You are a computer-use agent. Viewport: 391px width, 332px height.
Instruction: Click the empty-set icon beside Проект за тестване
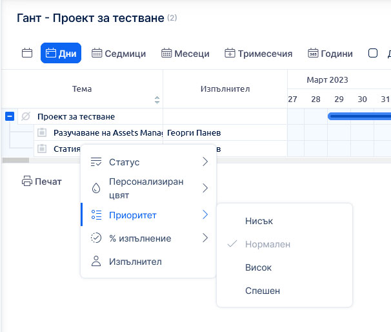(26, 116)
